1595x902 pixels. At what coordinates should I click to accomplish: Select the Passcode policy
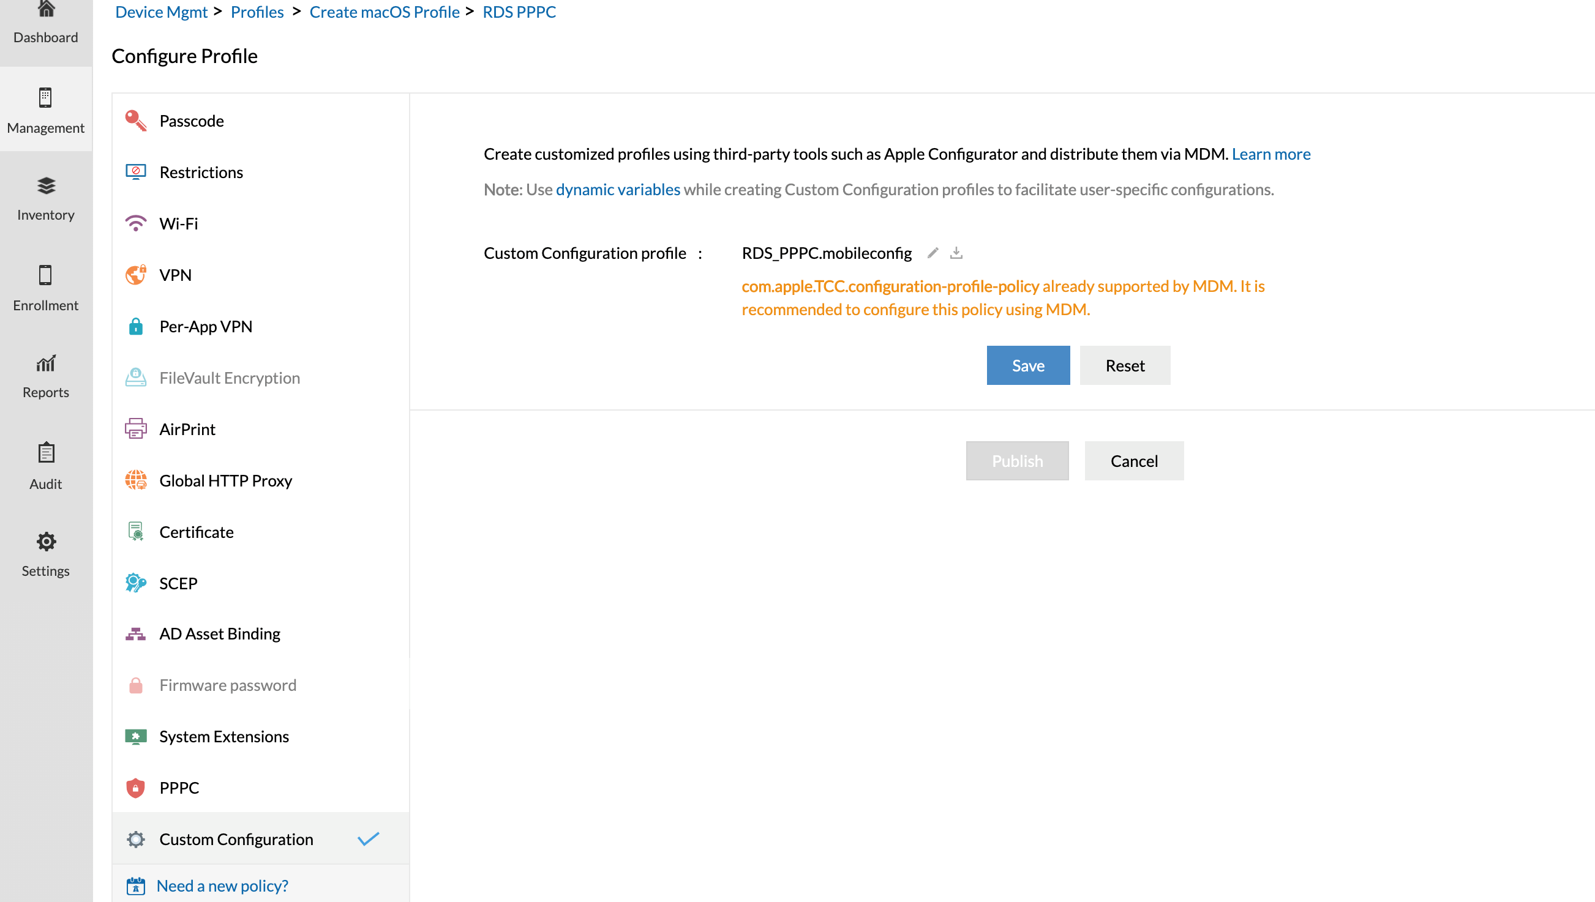pyautogui.click(x=192, y=121)
